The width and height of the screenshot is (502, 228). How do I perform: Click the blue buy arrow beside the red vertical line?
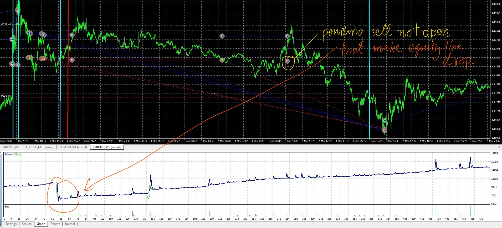point(72,35)
